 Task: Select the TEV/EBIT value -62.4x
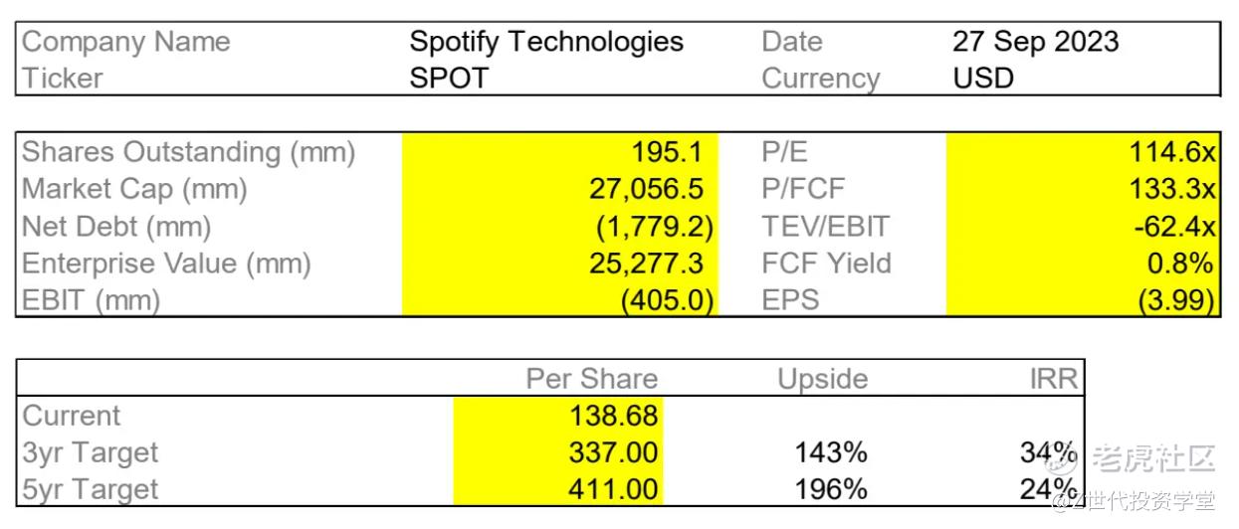(1174, 227)
